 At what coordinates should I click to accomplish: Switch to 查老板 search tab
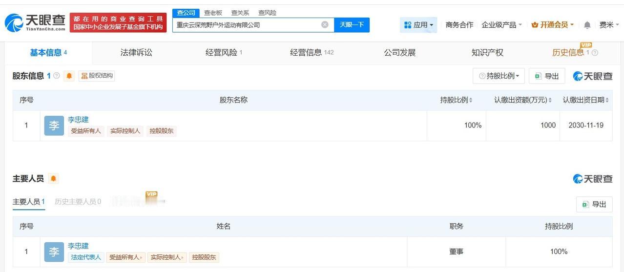(x=213, y=13)
